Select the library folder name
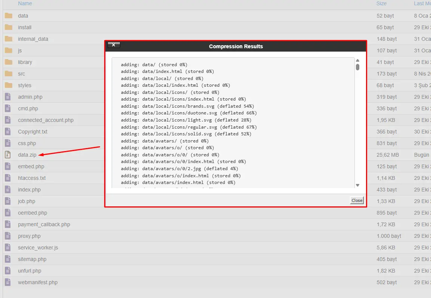The height and width of the screenshot is (298, 431). pyautogui.click(x=25, y=62)
